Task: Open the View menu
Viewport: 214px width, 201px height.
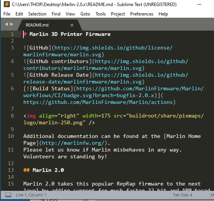Action: pos(70,14)
